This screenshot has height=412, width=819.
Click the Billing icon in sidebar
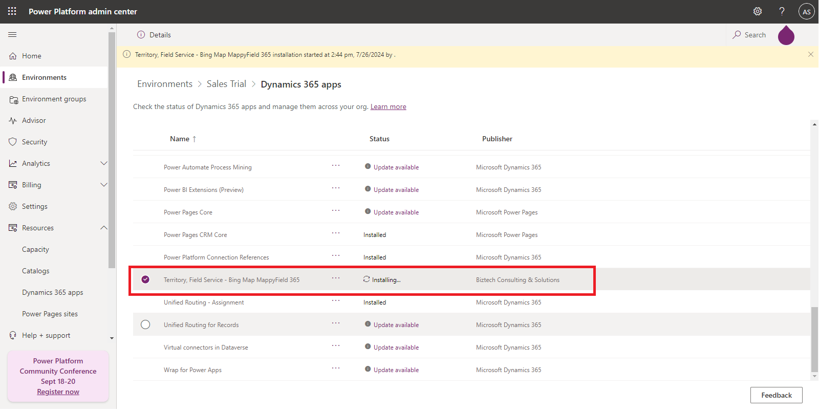[13, 185]
